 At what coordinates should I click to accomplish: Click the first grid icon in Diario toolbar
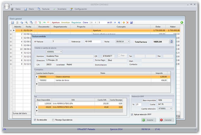(x=12, y=22)
